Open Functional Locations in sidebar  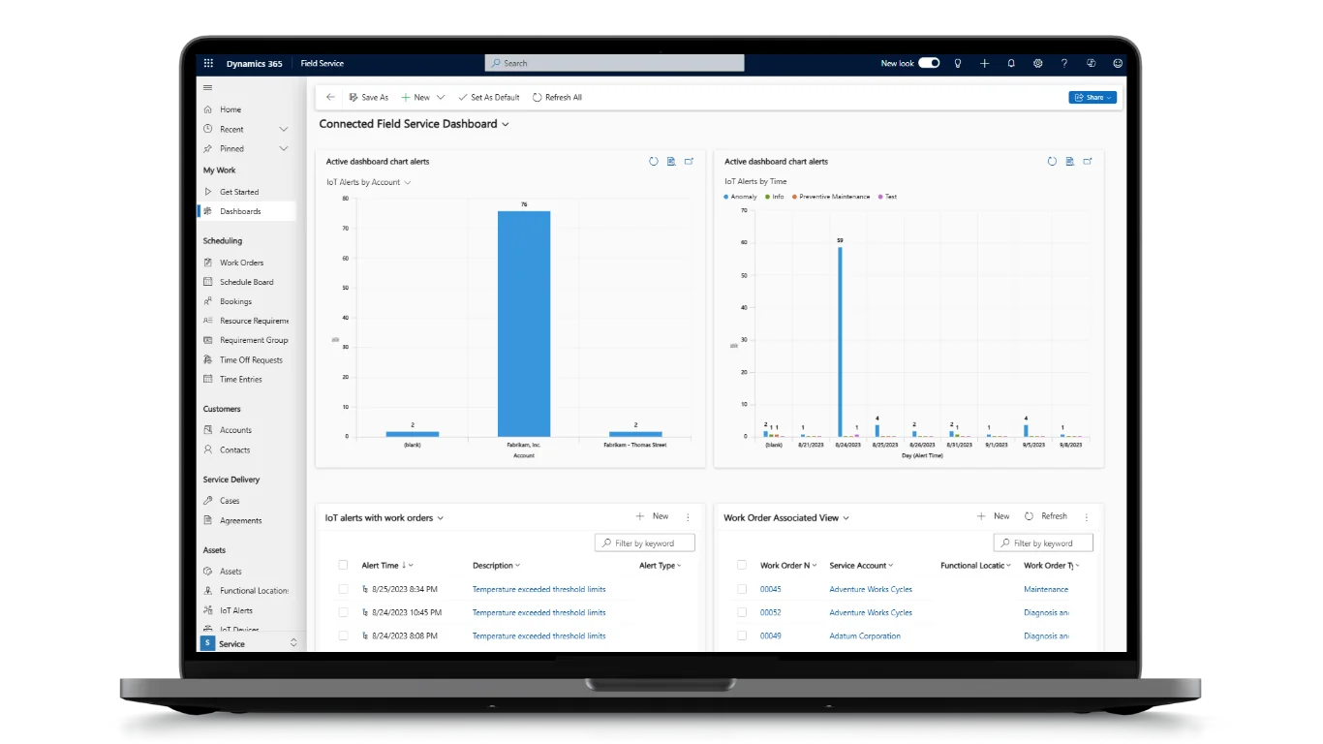tap(254, 591)
